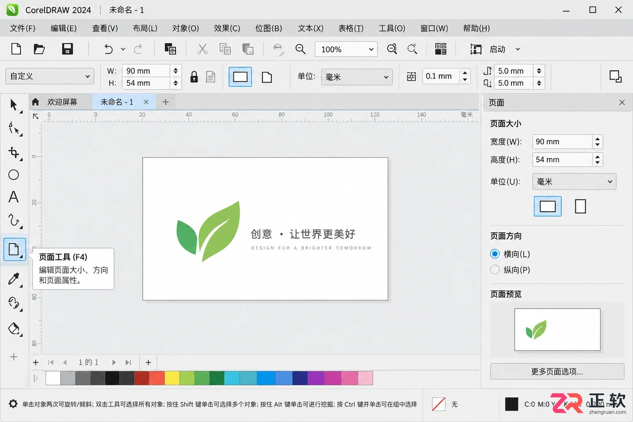
Task: Click the Open folder icon
Action: coord(40,49)
